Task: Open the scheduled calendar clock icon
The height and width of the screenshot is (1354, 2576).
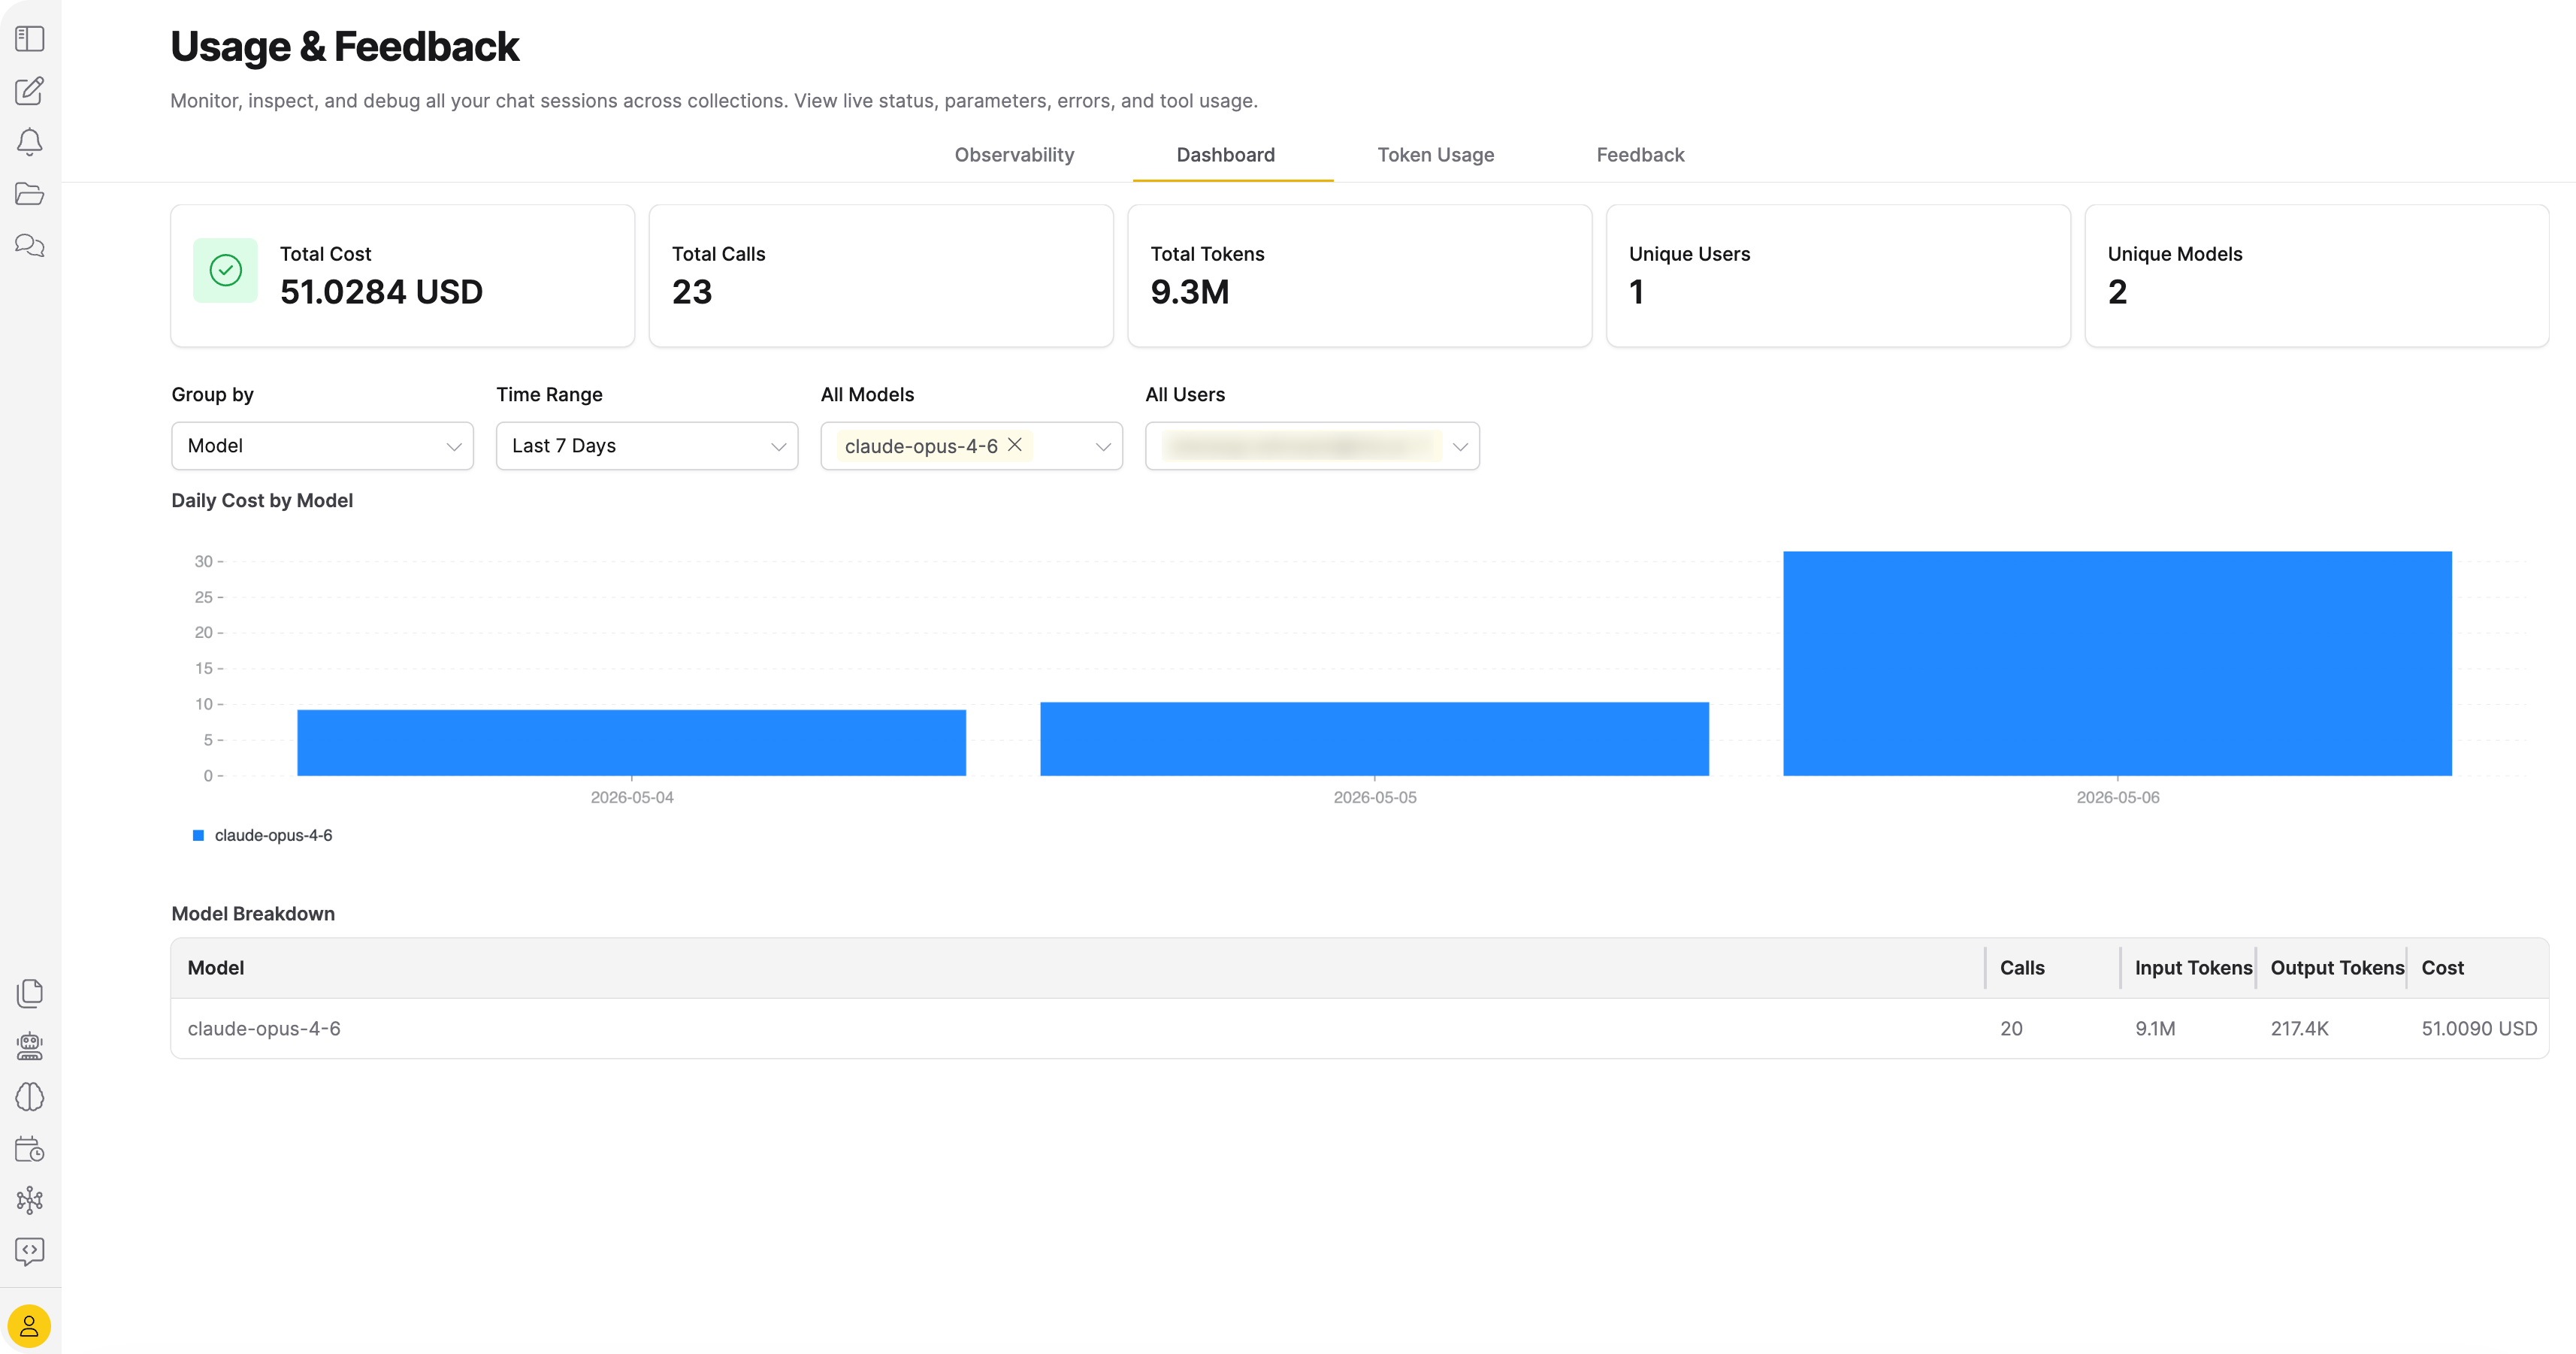Action: pyautogui.click(x=30, y=1149)
